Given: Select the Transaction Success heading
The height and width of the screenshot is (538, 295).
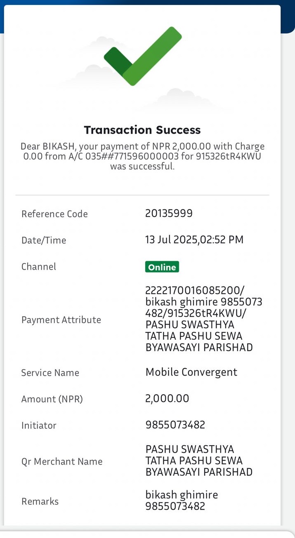Looking at the screenshot, I should (x=142, y=130).
